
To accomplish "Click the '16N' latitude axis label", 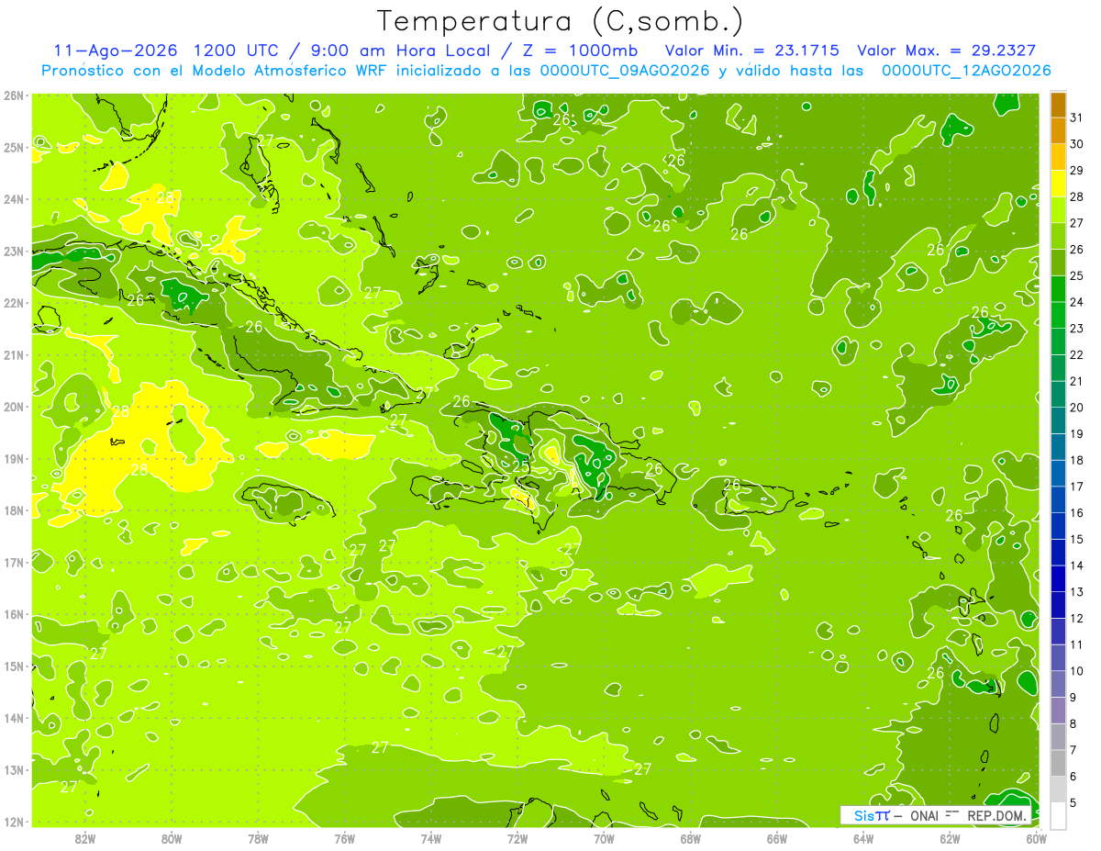I will click(15, 614).
